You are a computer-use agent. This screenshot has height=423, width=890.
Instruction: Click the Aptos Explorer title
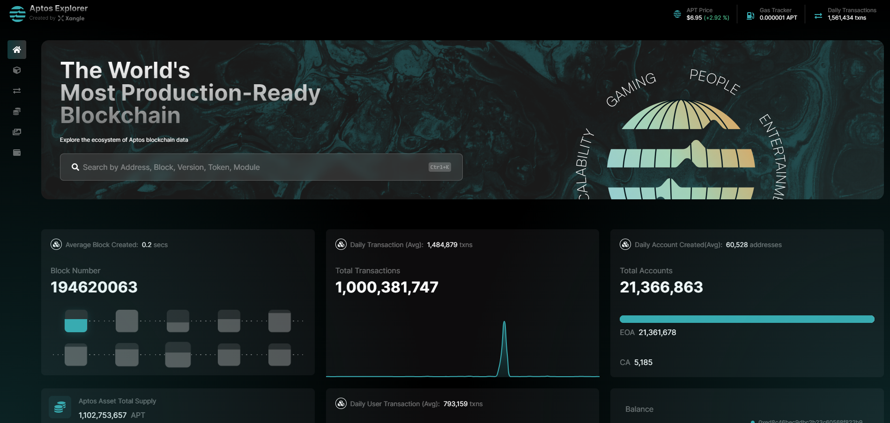pyautogui.click(x=59, y=8)
